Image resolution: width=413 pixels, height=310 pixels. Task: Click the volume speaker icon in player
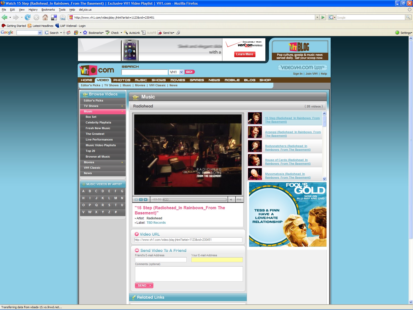pos(231,199)
